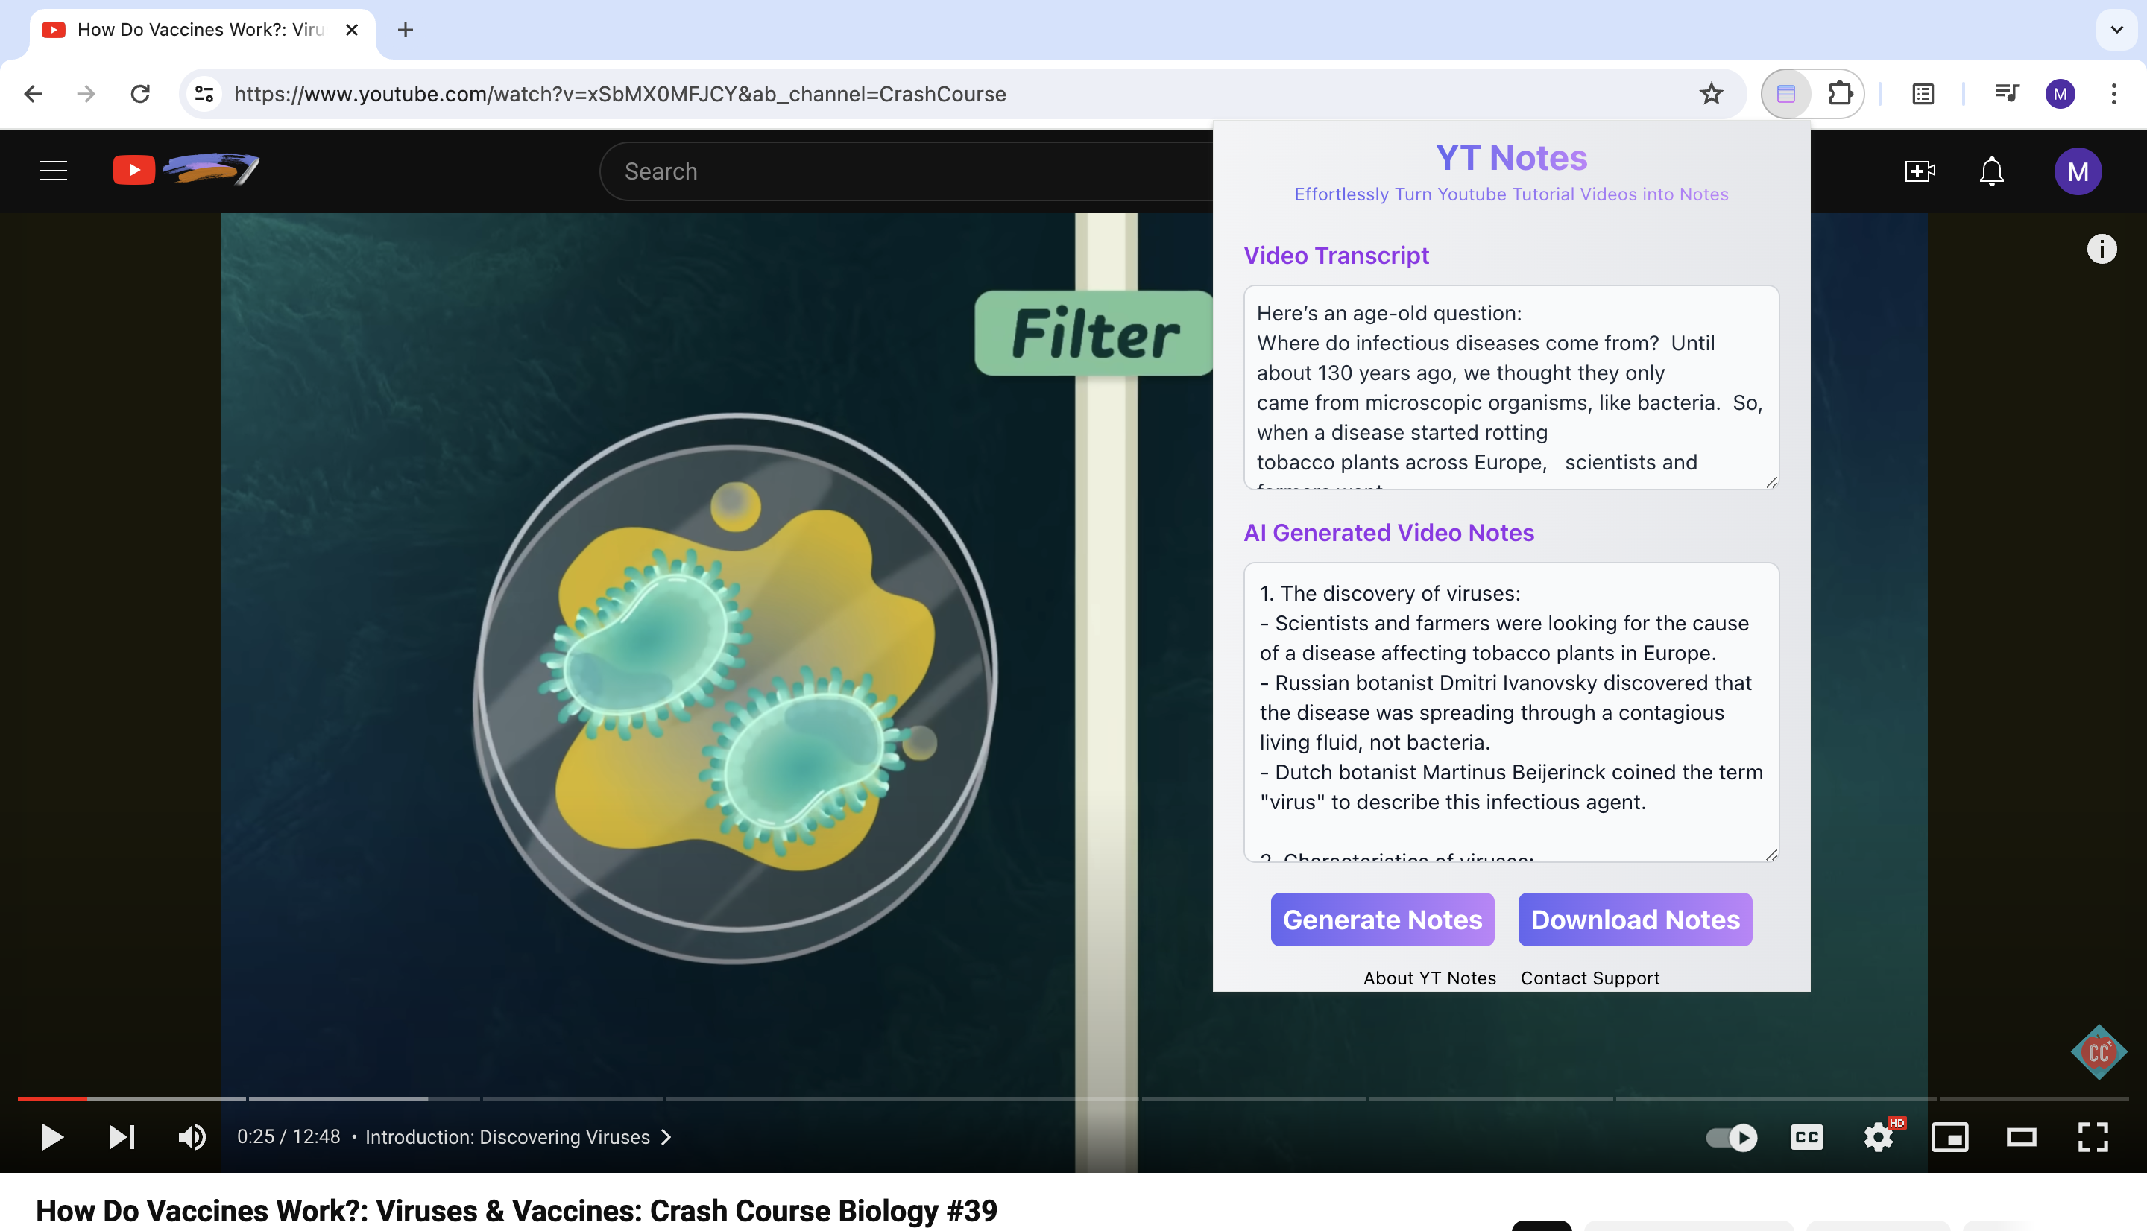The image size is (2147, 1231).
Task: Open the YouTube hamburger guide menu
Action: click(53, 171)
